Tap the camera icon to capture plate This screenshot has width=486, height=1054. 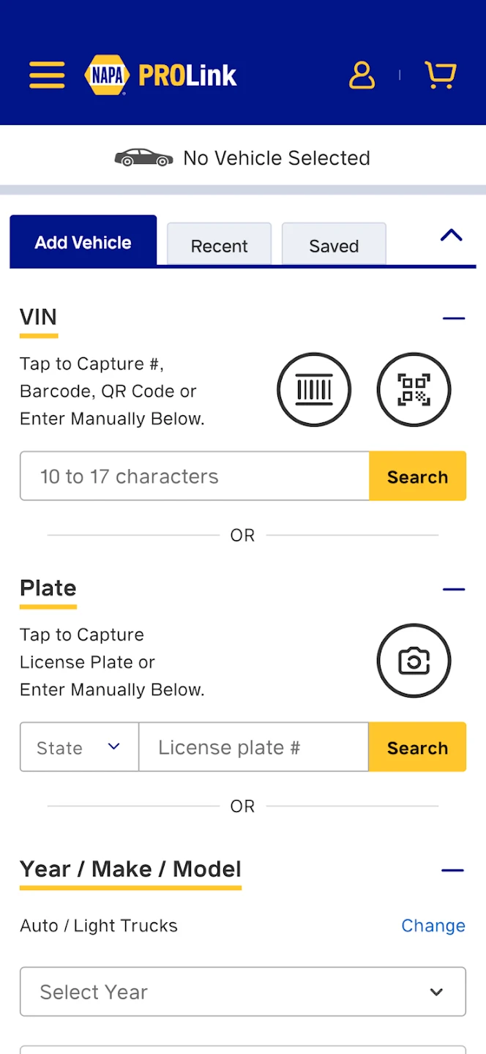414,661
